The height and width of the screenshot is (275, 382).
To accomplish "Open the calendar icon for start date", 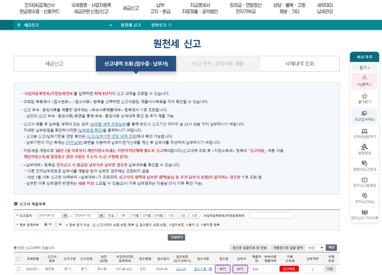I will coord(65,215).
